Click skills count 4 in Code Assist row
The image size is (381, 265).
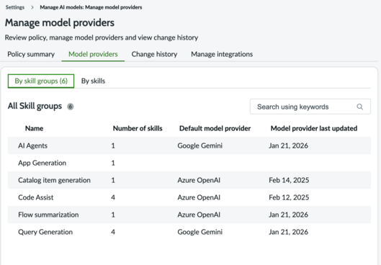pyautogui.click(x=113, y=197)
